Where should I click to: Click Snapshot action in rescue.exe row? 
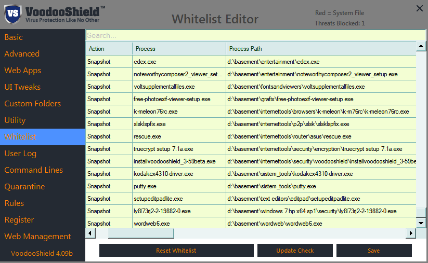(x=109, y=136)
